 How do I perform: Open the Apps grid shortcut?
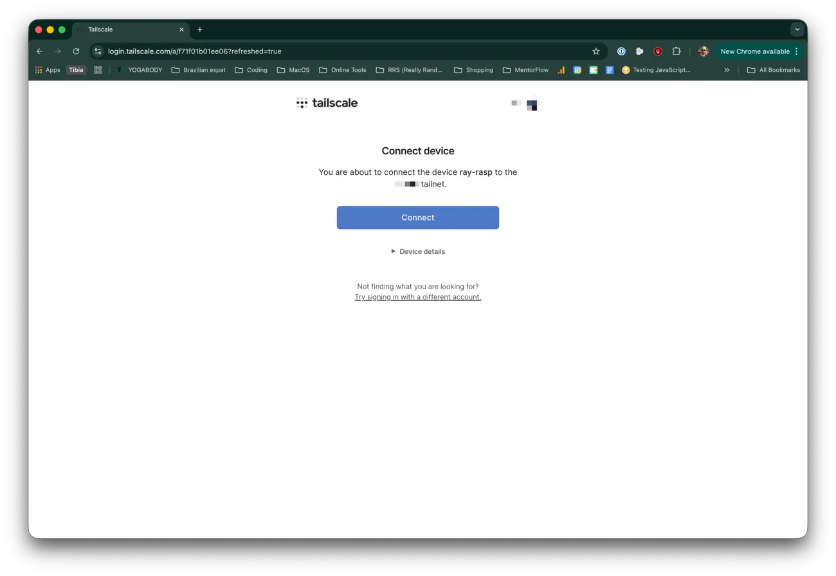(x=48, y=70)
